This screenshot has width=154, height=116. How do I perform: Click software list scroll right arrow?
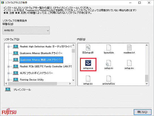[70, 84]
